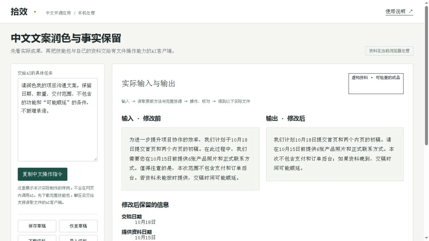Click the revised output paragraph box
The width and height of the screenshot is (429, 241).
335,154
